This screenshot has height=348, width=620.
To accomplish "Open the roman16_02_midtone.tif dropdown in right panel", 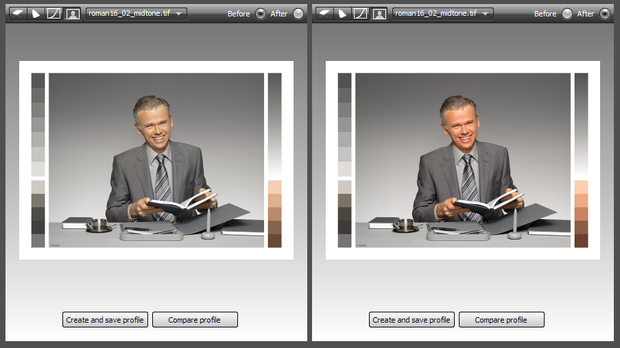I will coord(443,14).
